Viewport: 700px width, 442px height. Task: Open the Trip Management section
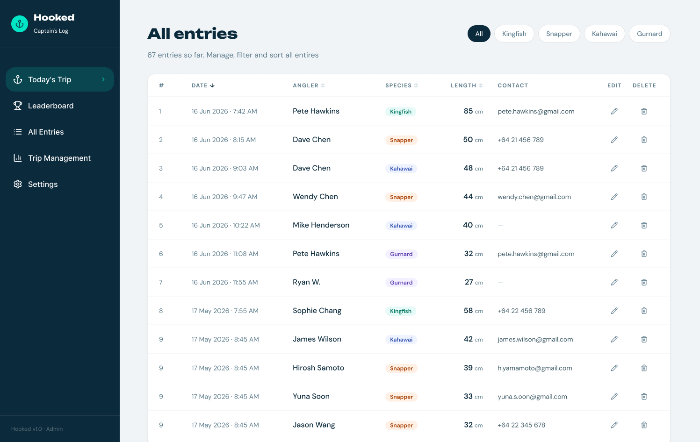[60, 158]
